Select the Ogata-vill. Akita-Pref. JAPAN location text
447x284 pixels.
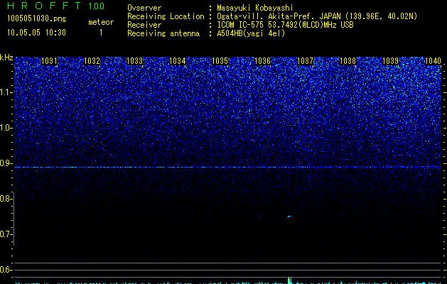point(317,16)
